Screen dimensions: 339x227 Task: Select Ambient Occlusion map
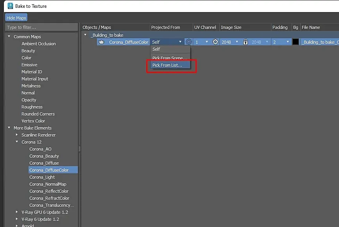click(x=39, y=44)
